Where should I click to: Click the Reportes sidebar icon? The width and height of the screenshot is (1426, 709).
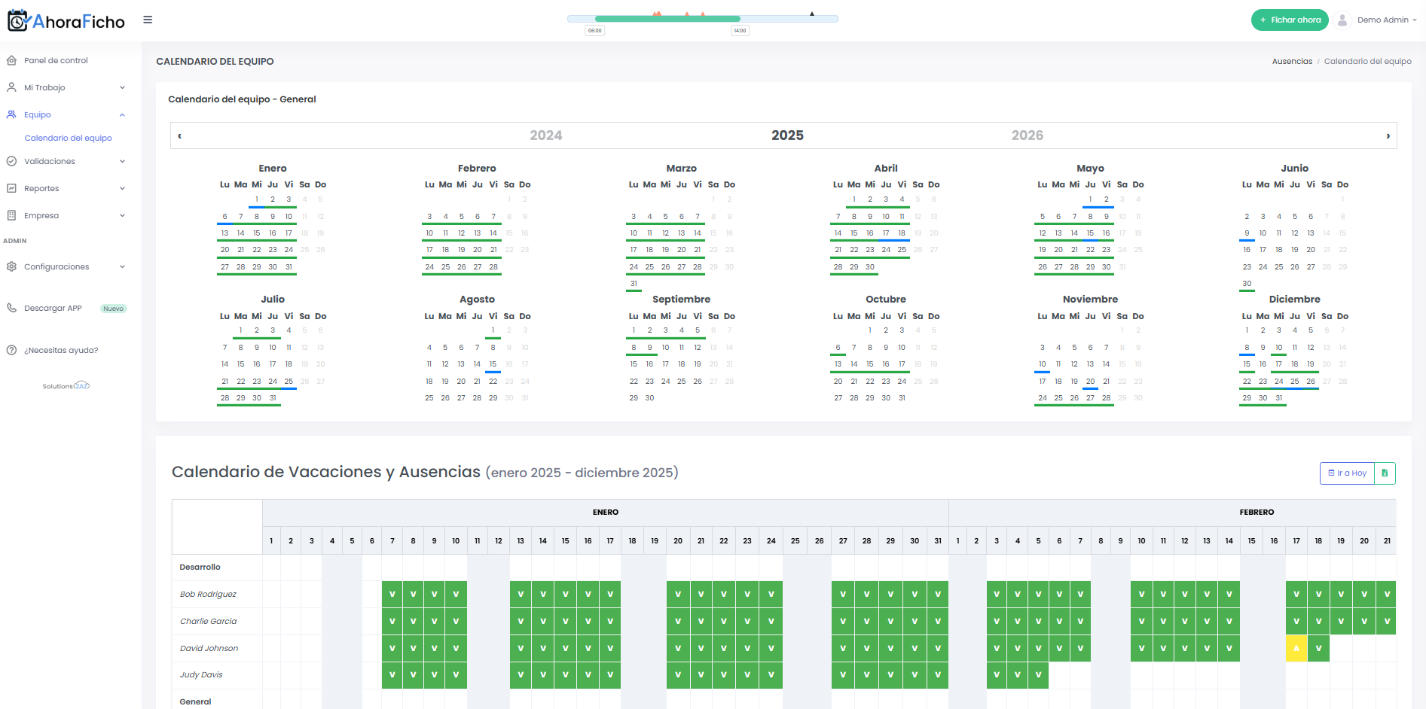pyautogui.click(x=11, y=188)
